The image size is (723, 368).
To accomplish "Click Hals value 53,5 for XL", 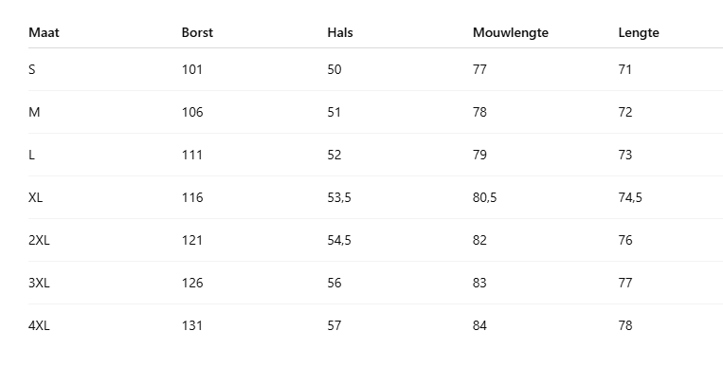I will (x=339, y=197).
